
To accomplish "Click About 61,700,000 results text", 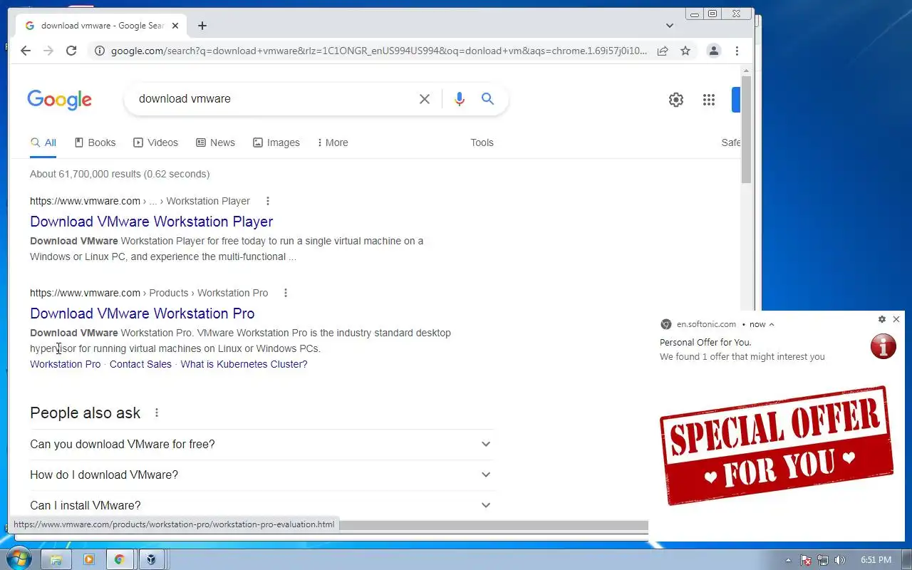I will (120, 174).
